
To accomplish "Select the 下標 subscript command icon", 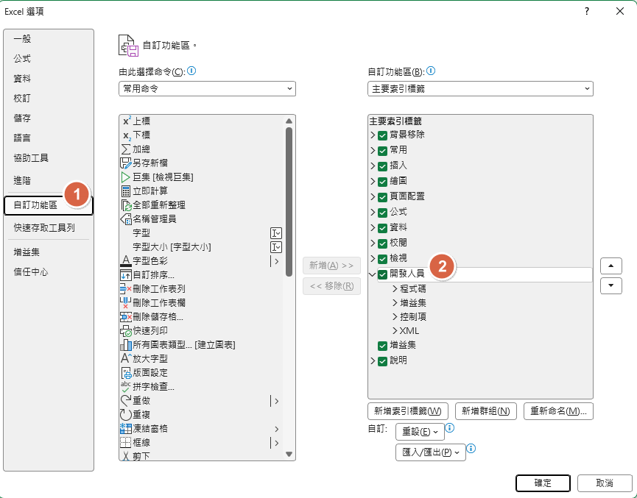I will pyautogui.click(x=127, y=135).
